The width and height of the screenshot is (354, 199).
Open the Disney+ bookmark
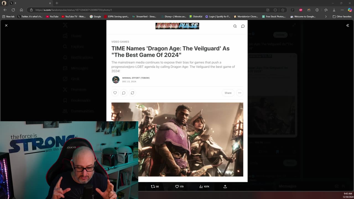point(174,17)
